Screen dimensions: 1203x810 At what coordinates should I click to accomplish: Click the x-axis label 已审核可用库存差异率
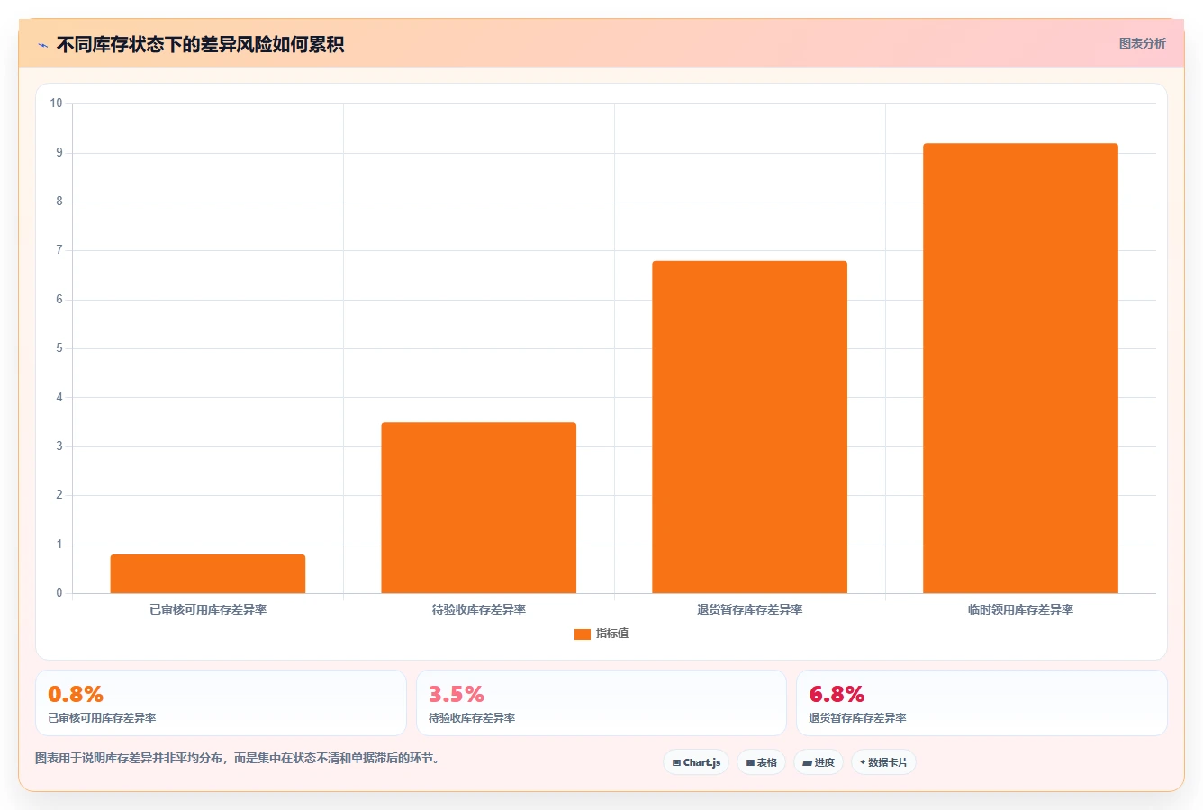(x=208, y=610)
